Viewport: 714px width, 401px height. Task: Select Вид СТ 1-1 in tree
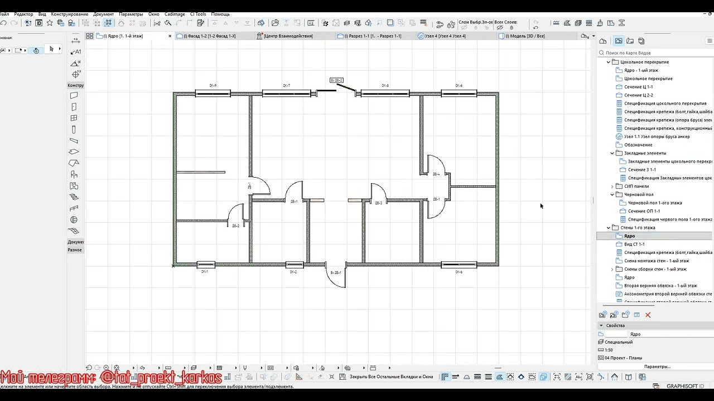pyautogui.click(x=634, y=244)
